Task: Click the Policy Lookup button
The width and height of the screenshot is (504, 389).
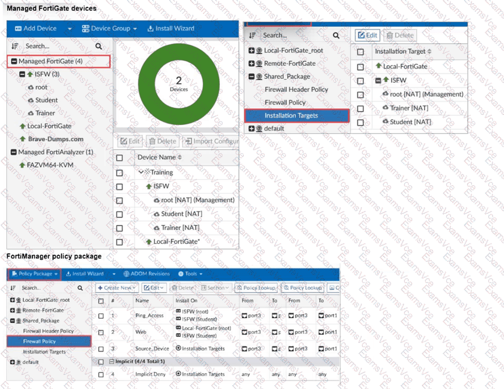Action: tap(256, 288)
